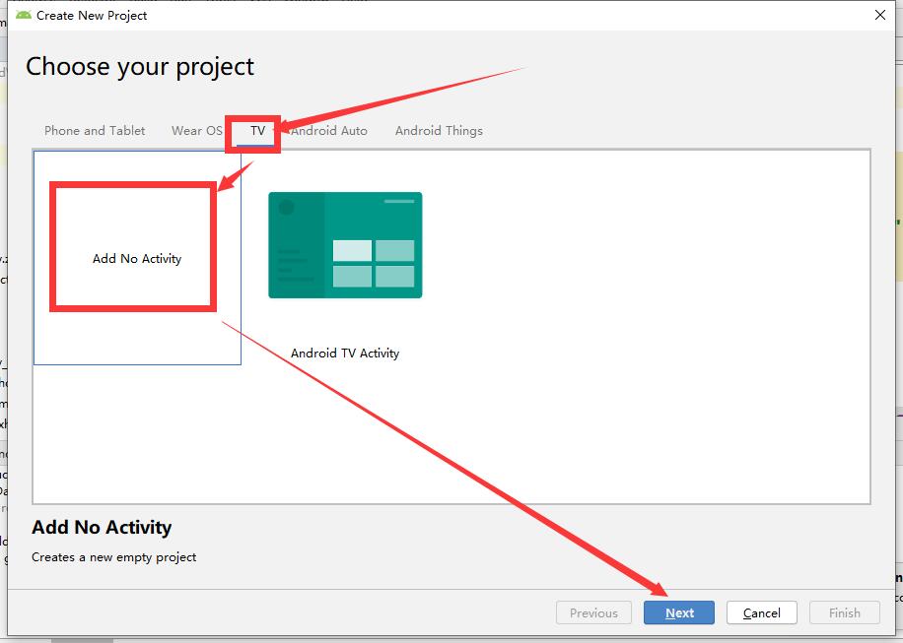Click the Cancel button

pos(761,612)
